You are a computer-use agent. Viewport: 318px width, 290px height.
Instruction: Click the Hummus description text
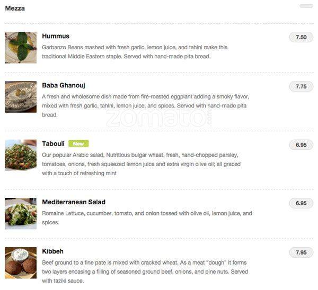[x=135, y=52]
